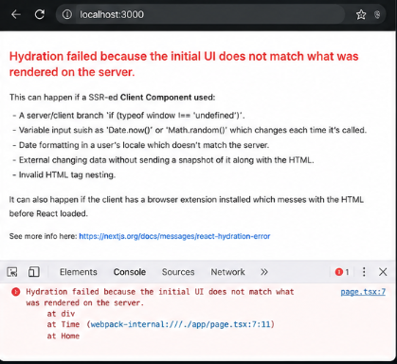Open the Sources tab
The width and height of the screenshot is (397, 364).
(x=178, y=272)
